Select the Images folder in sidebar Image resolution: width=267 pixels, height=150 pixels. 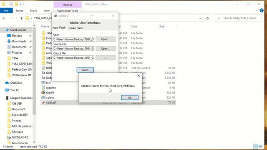pyautogui.click(x=16, y=120)
